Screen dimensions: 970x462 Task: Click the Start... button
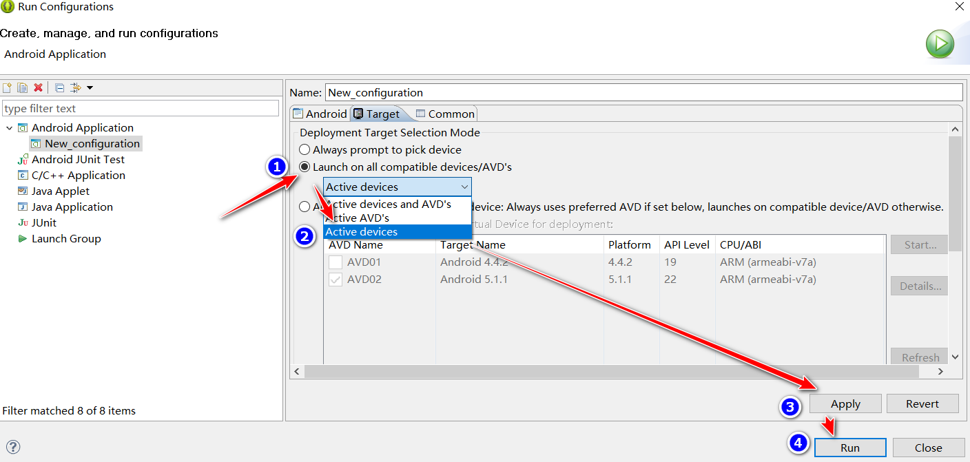coord(919,244)
